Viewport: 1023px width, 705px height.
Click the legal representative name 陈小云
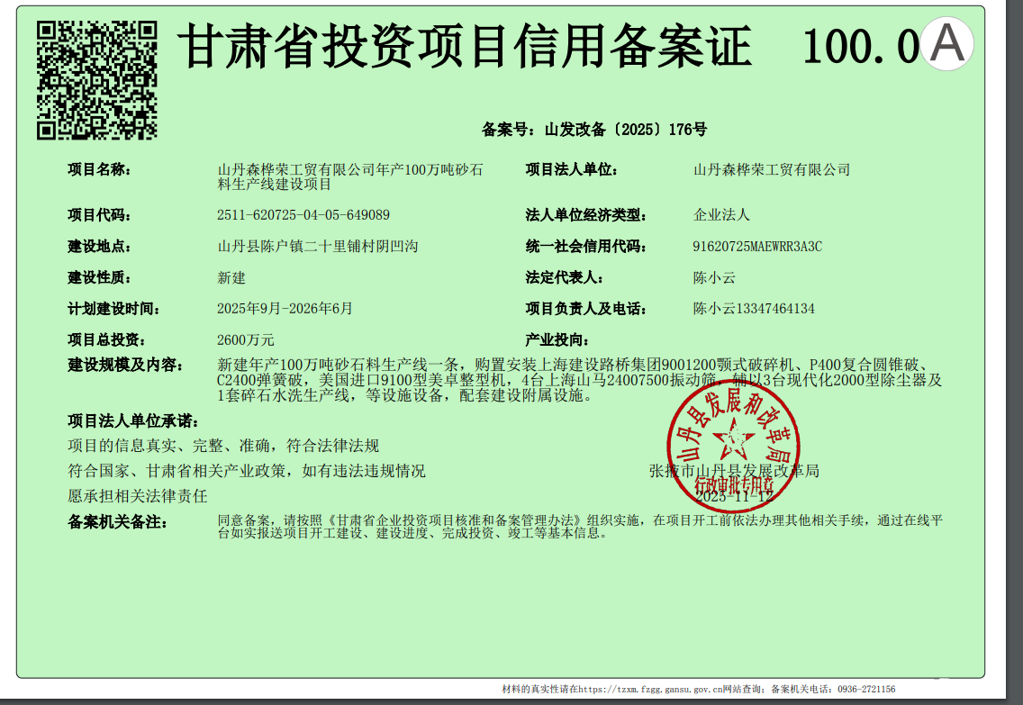click(x=714, y=278)
